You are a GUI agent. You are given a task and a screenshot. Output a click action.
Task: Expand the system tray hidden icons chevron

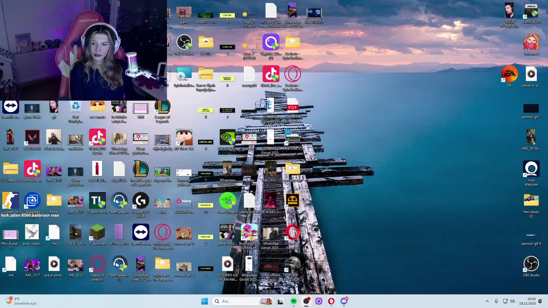tap(487, 301)
